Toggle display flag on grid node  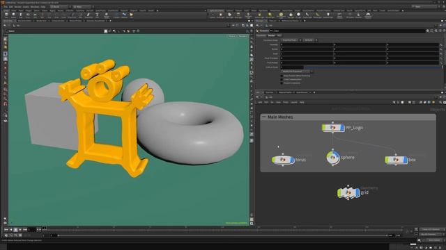pos(357,193)
